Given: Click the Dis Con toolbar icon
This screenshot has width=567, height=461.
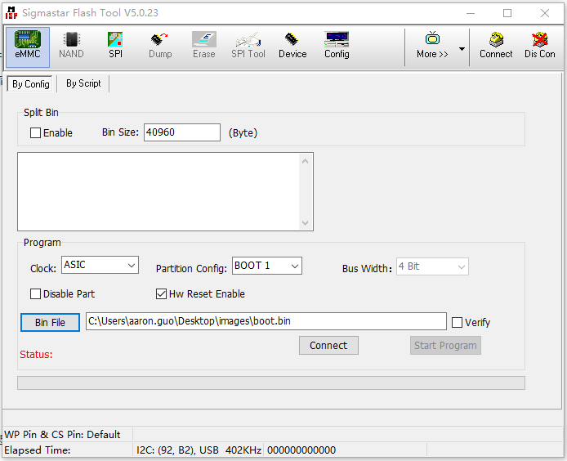Looking at the screenshot, I should (x=539, y=46).
